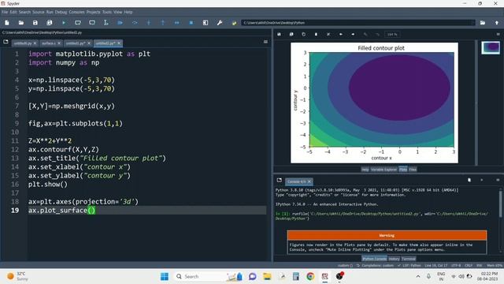Switch to the Variable Explorer tab
This screenshot has width=504, height=284.
pos(384,170)
